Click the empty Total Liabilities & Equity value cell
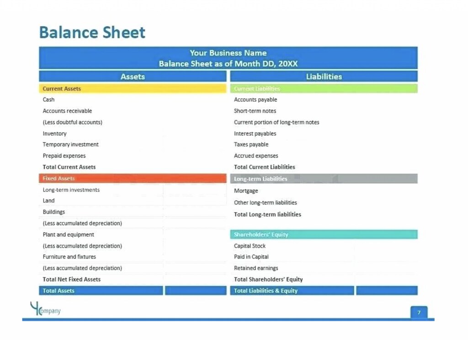The width and height of the screenshot is (468, 340). pos(387,291)
